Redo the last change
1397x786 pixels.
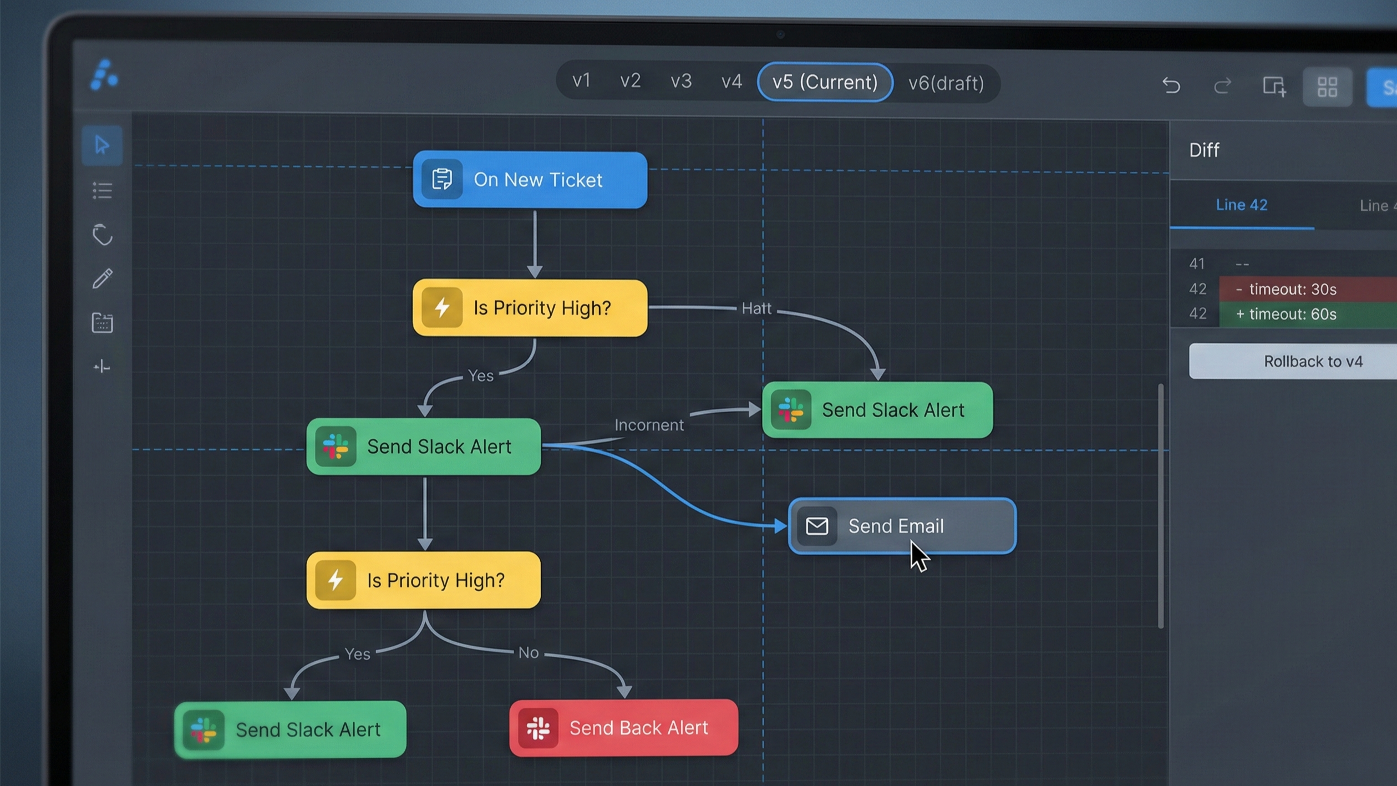tap(1222, 86)
